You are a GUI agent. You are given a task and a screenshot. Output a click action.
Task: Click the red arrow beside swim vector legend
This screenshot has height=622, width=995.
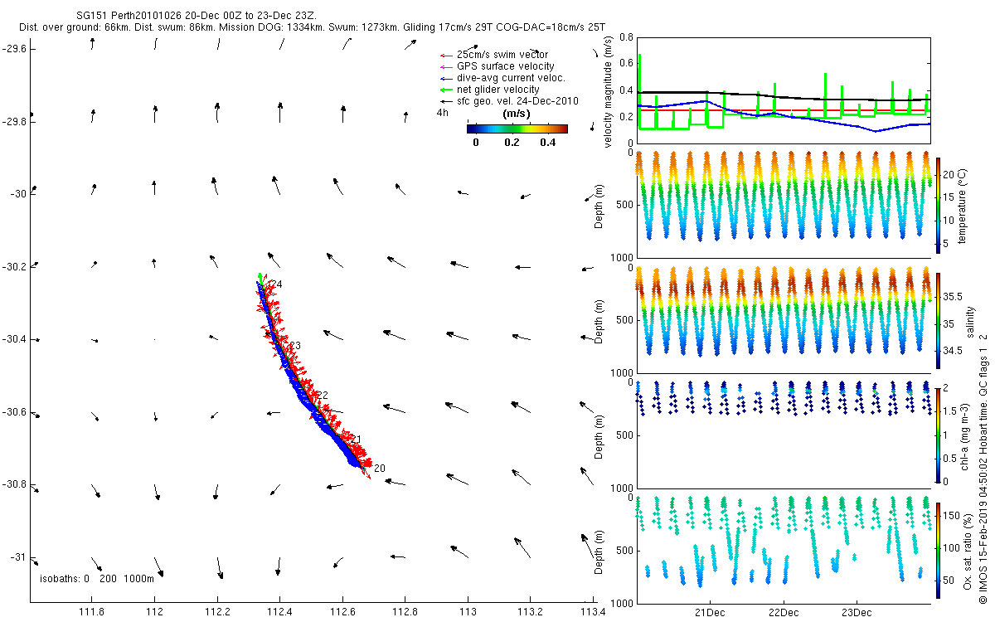pos(445,56)
